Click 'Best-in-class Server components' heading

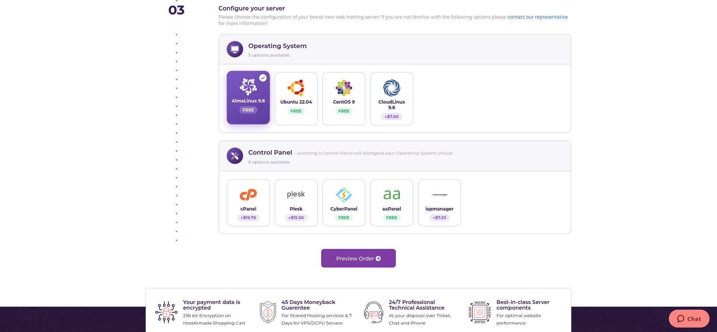pos(523,305)
